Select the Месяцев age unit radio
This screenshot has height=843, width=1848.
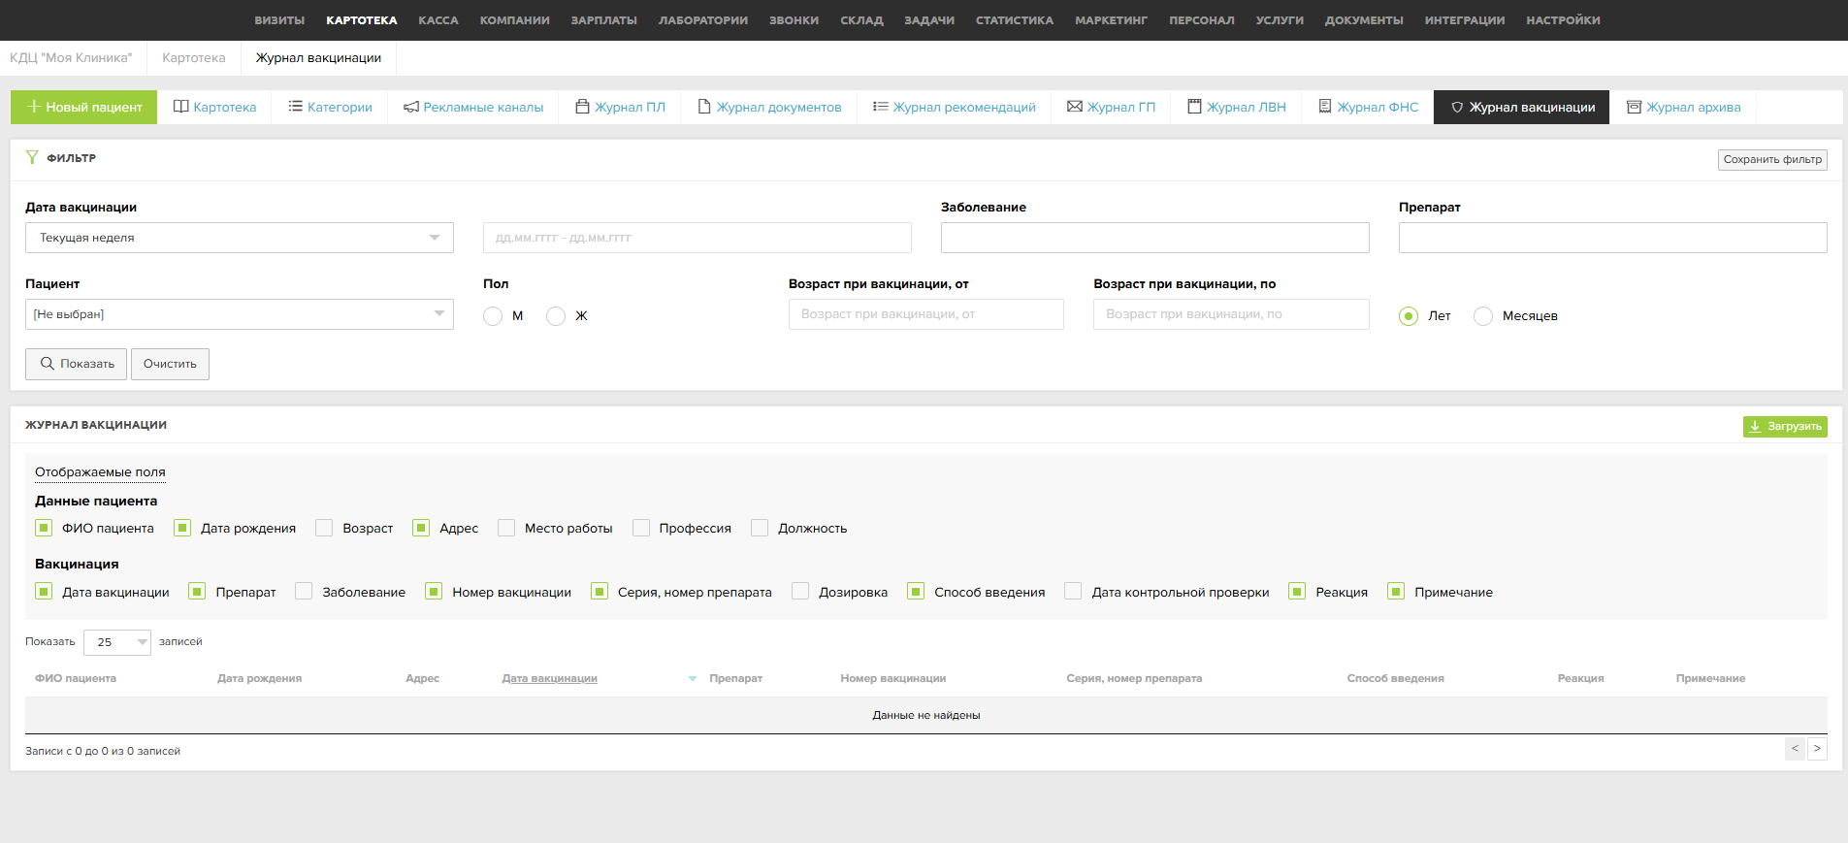click(x=1483, y=316)
